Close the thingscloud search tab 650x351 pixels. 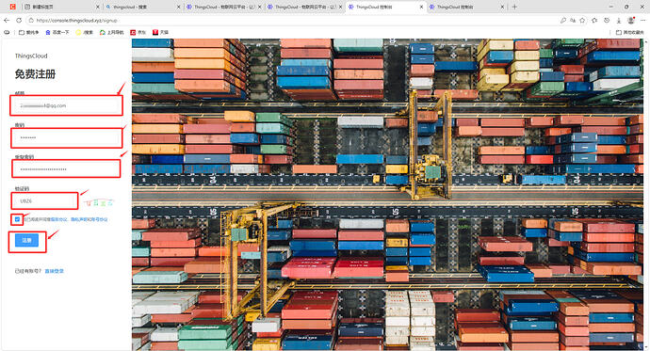[179, 7]
